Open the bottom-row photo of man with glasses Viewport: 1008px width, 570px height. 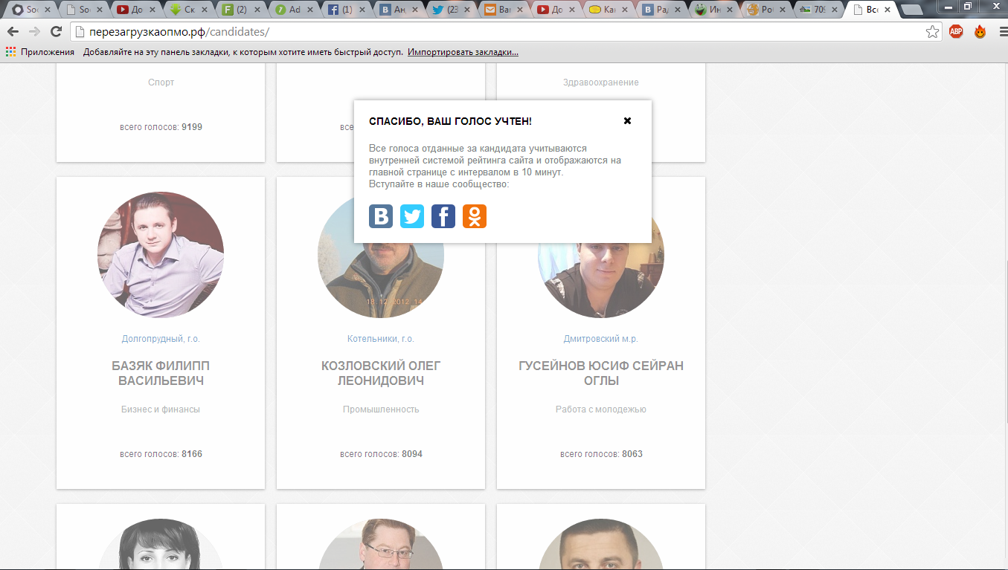(381, 544)
